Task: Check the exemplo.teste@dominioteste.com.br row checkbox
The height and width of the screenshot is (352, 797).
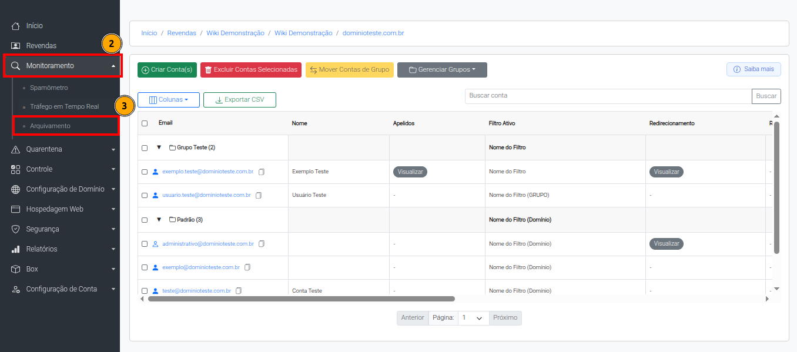Action: tap(145, 172)
